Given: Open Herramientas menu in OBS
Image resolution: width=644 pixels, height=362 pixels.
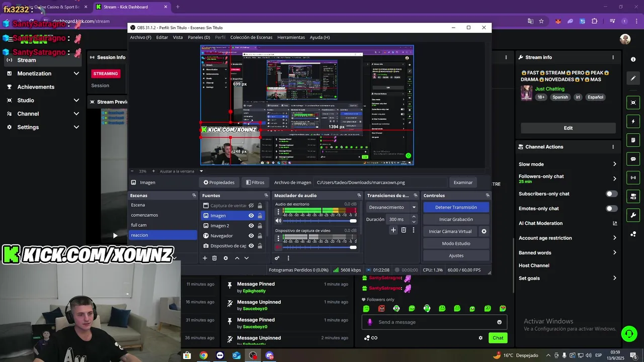Looking at the screenshot, I should tap(291, 37).
